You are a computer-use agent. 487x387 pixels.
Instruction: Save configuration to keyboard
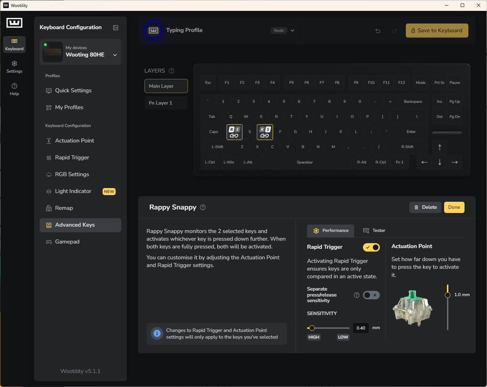(437, 31)
